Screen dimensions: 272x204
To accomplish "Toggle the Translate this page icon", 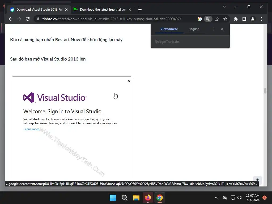I will pyautogui.click(x=208, y=19).
